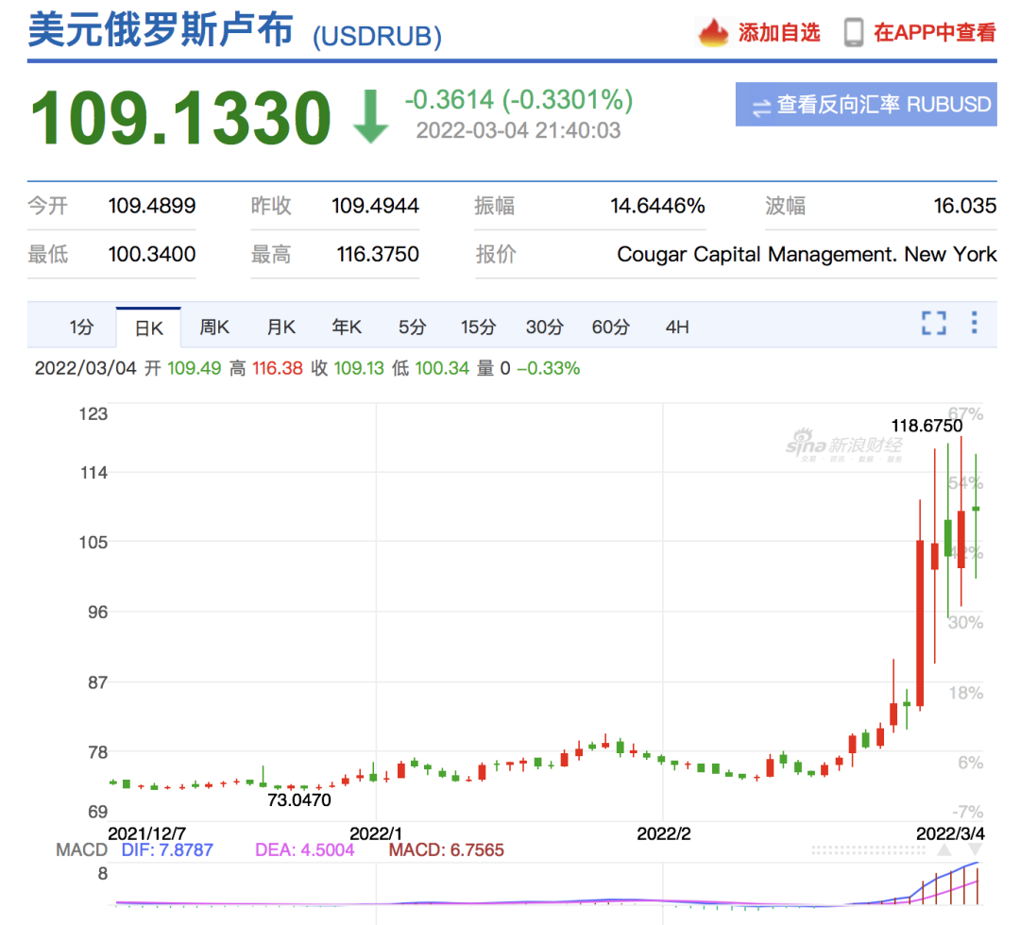
Task: Select the 4H chart tab
Action: click(x=677, y=327)
